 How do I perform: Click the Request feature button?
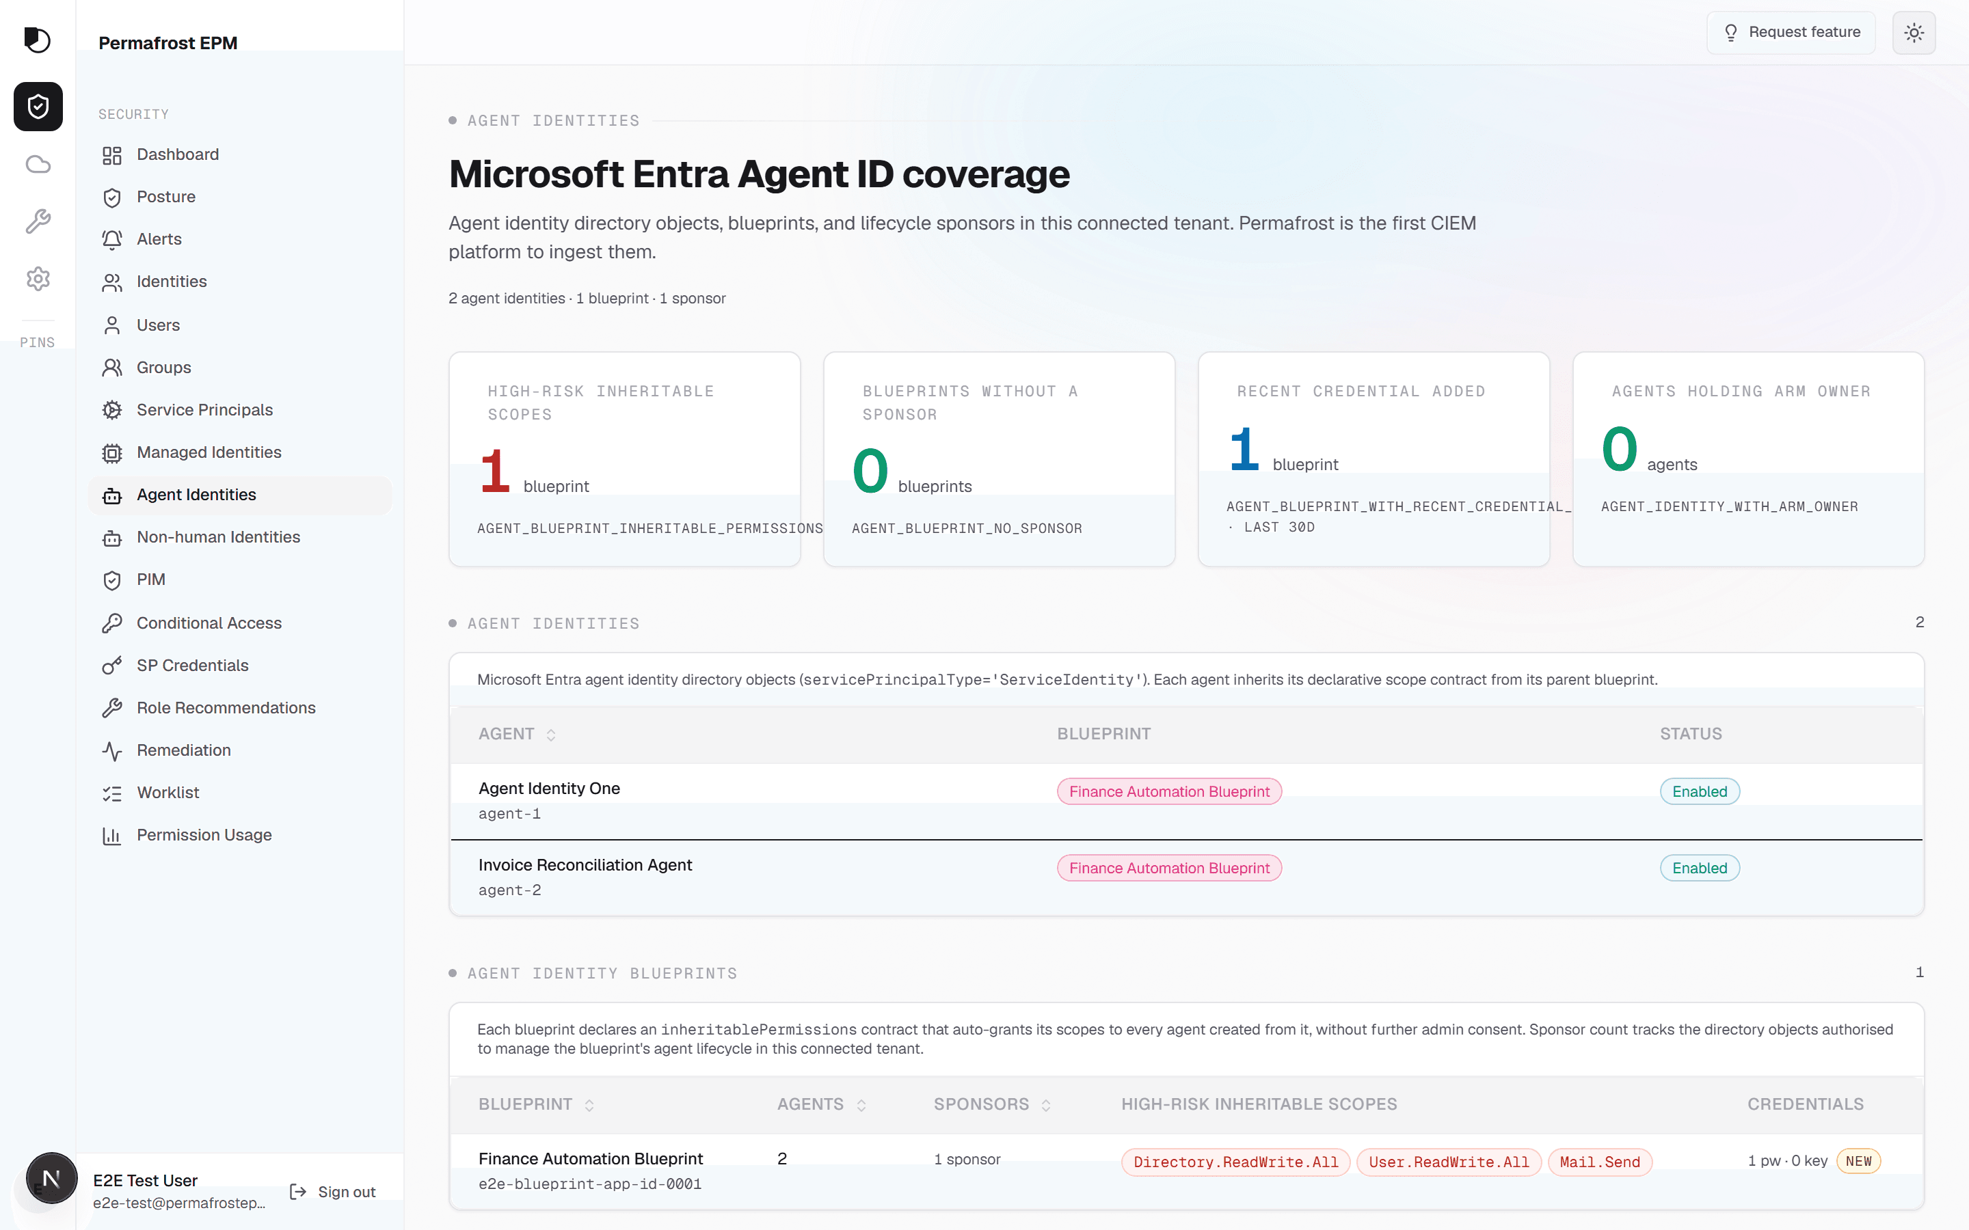point(1791,33)
